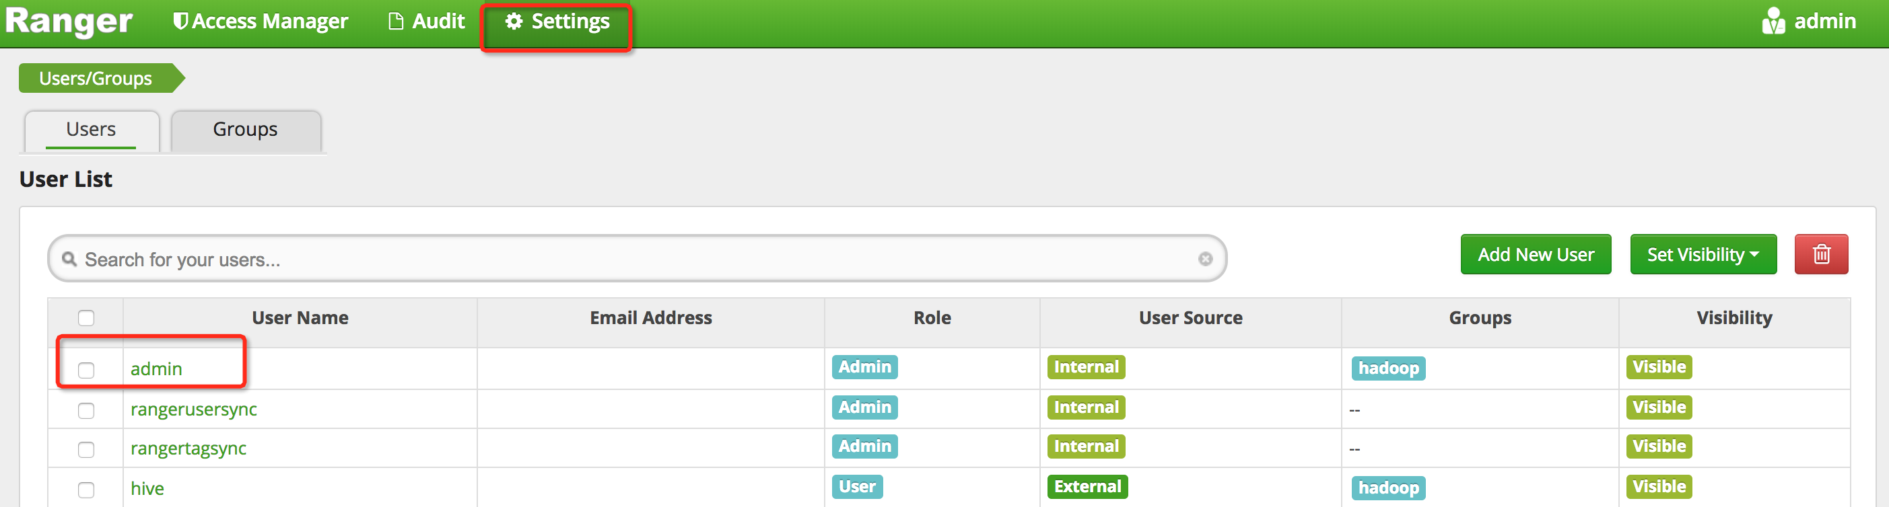The width and height of the screenshot is (1889, 507).
Task: Click the Settings gear icon
Action: 513,22
